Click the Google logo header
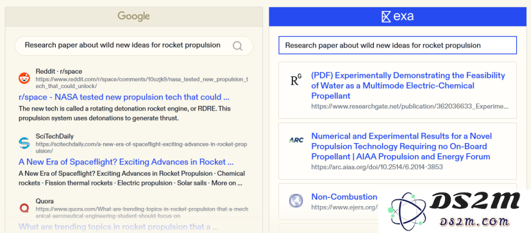 click(x=133, y=16)
